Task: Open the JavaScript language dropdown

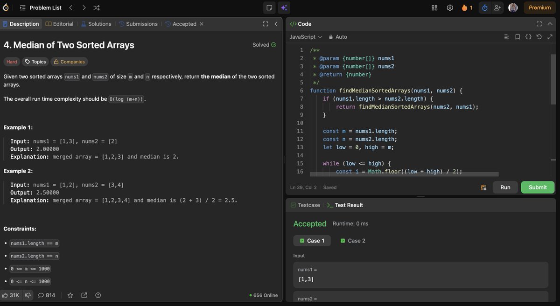Action: point(306,37)
